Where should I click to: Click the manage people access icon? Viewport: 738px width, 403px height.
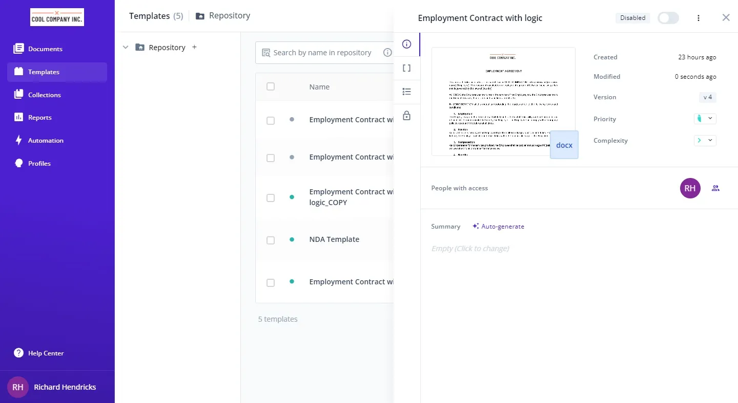click(715, 188)
